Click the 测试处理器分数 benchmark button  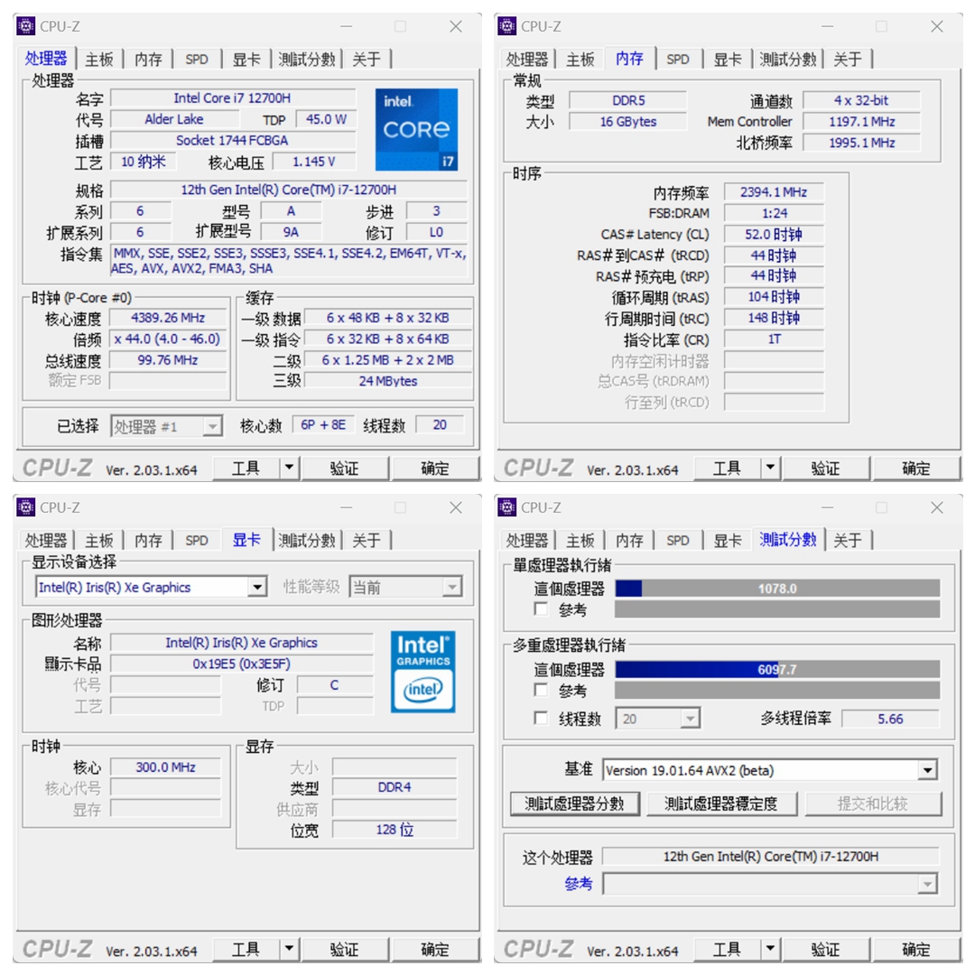pos(575,803)
